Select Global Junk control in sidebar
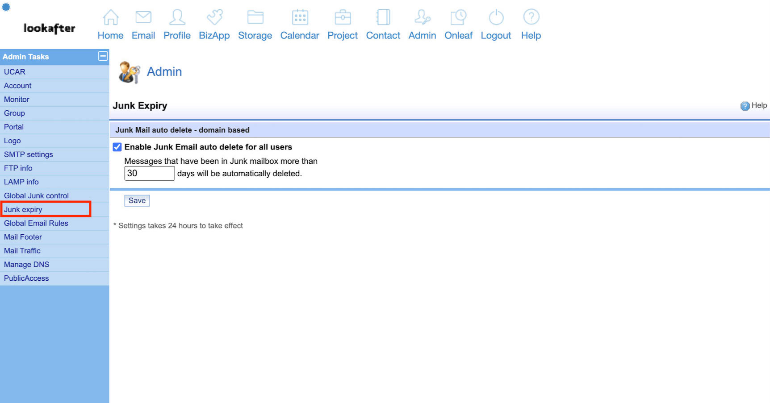 tap(36, 195)
